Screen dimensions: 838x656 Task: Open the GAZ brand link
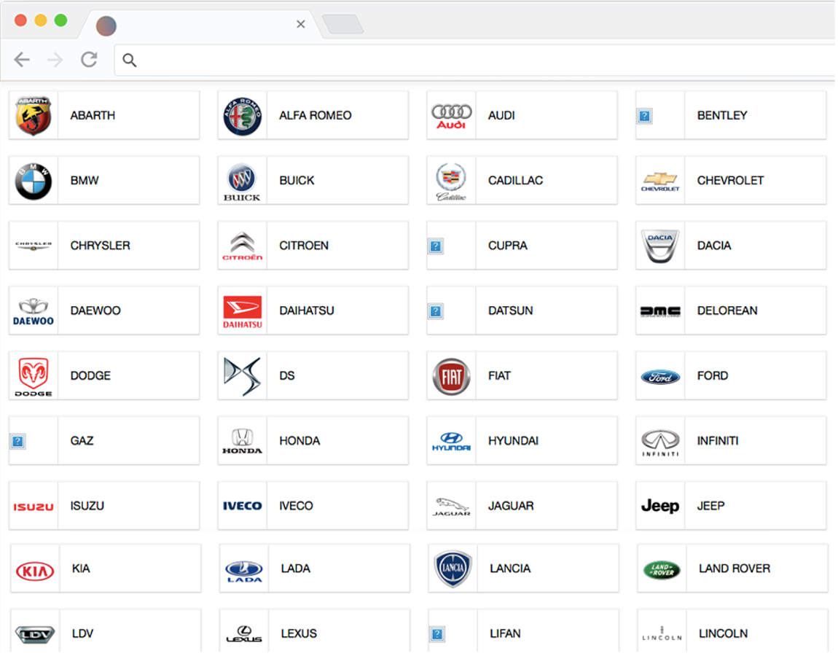point(104,441)
